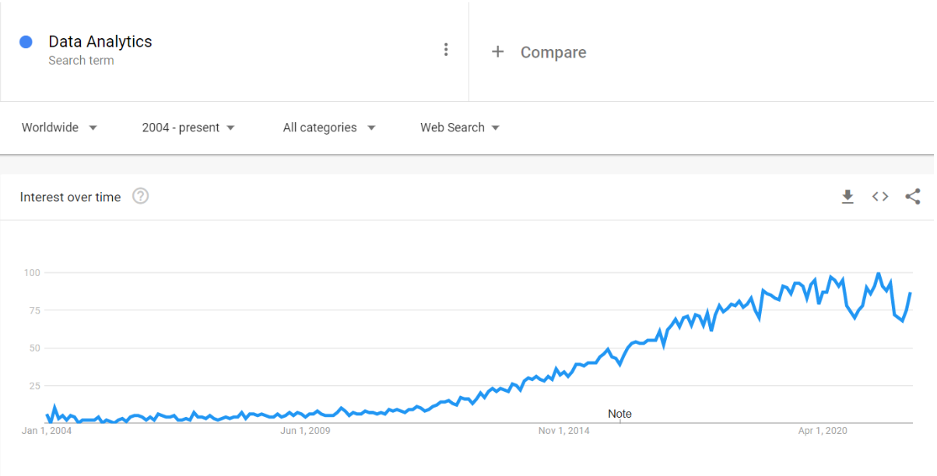Click the plus icon beside Compare
This screenshot has width=937, height=476.
(498, 52)
